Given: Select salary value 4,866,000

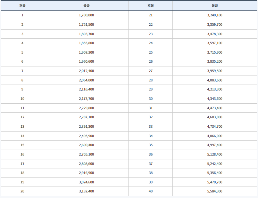Looking at the screenshot, I should [215, 136].
